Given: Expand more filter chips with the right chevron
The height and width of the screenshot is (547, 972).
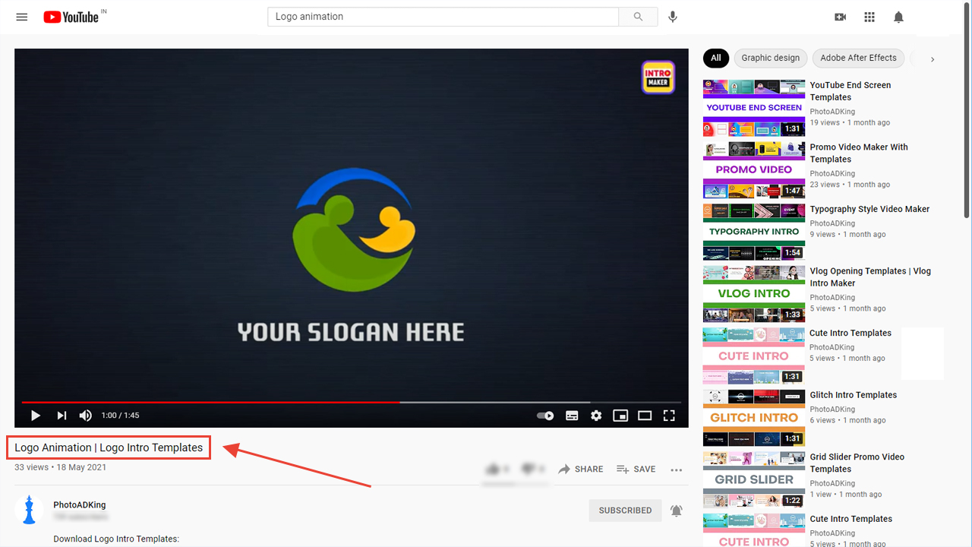Looking at the screenshot, I should click(x=933, y=58).
